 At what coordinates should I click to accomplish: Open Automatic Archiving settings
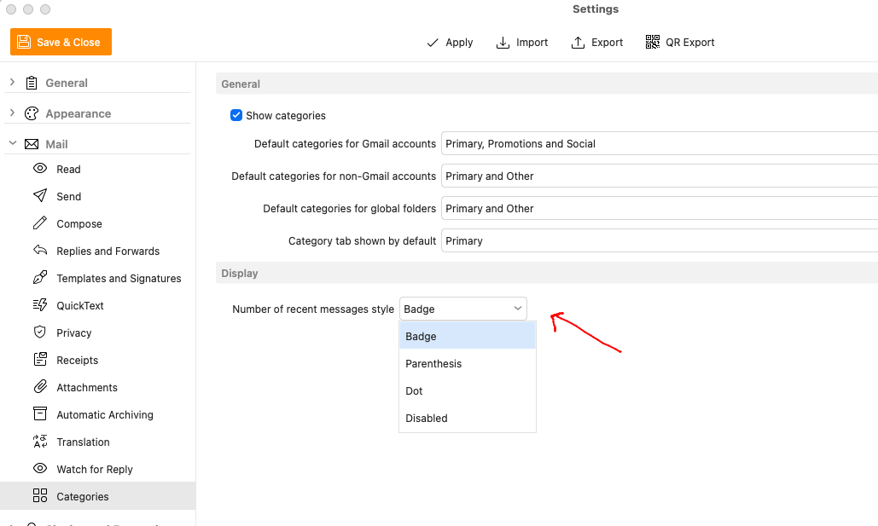click(98, 414)
